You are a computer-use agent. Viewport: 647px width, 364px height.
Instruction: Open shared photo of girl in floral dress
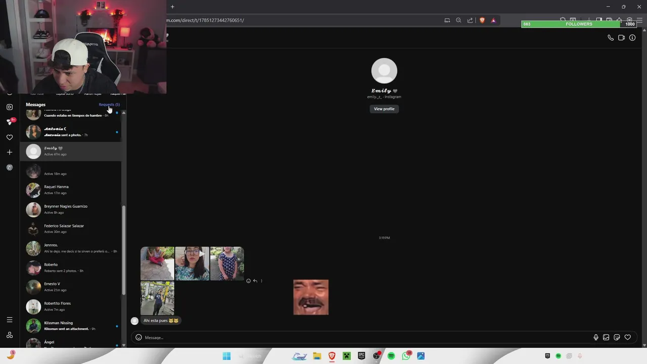tap(227, 263)
